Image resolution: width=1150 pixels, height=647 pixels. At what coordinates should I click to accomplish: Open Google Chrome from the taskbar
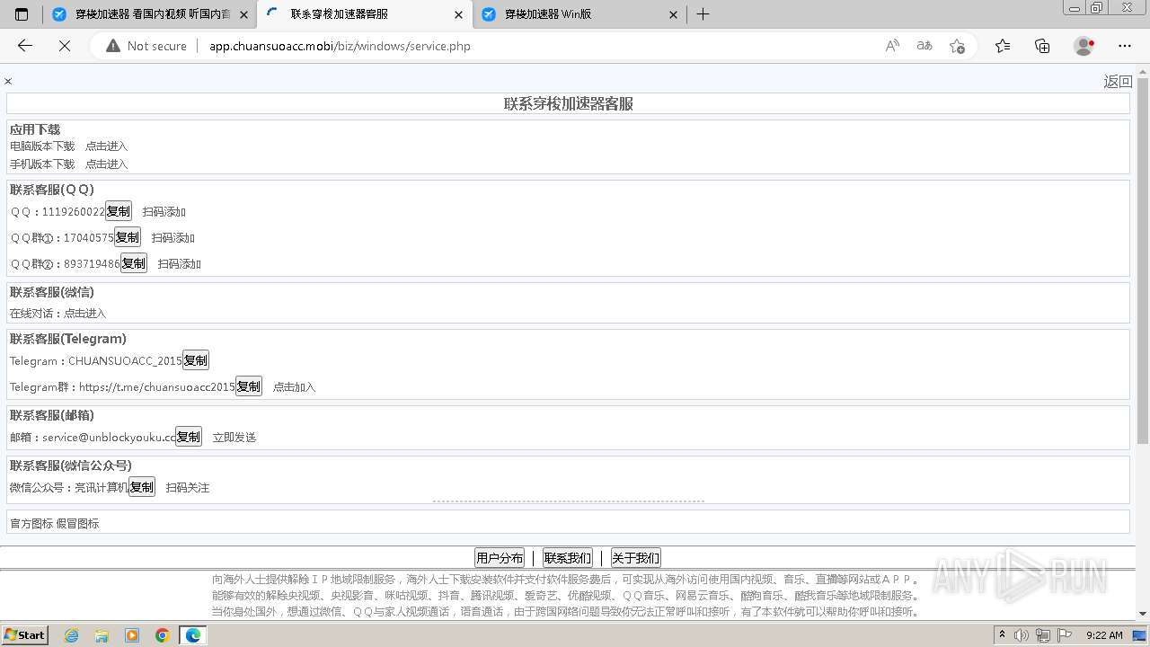point(163,635)
